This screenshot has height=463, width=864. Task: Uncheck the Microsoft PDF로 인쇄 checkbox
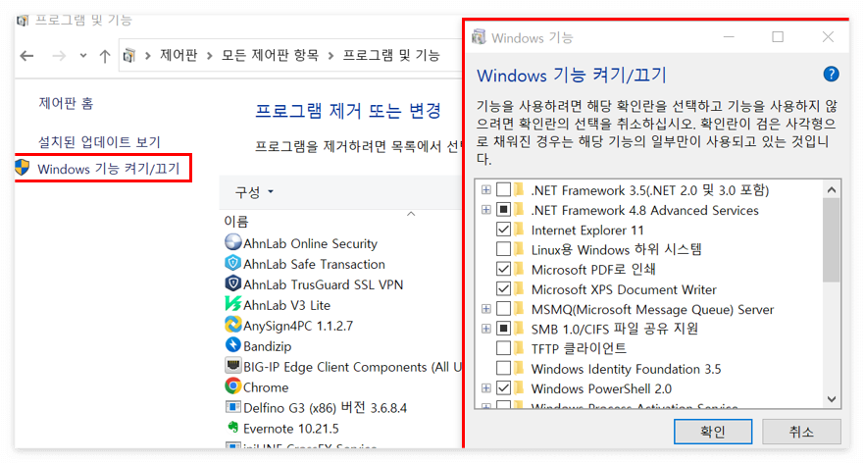click(503, 269)
